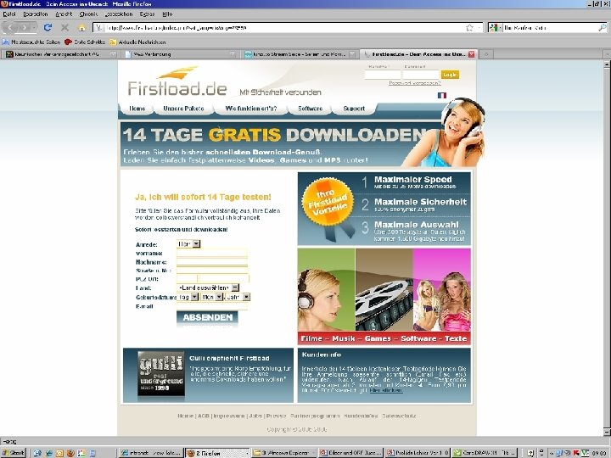Open the Unsere Pakete navigation tab

(x=183, y=109)
